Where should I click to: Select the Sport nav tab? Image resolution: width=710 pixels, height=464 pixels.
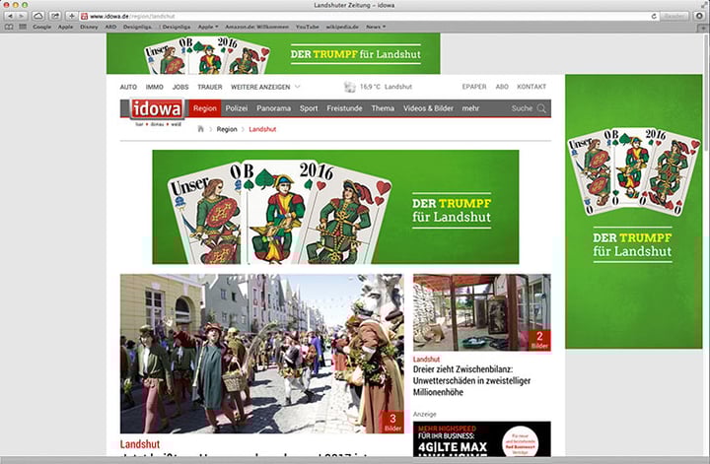(309, 108)
